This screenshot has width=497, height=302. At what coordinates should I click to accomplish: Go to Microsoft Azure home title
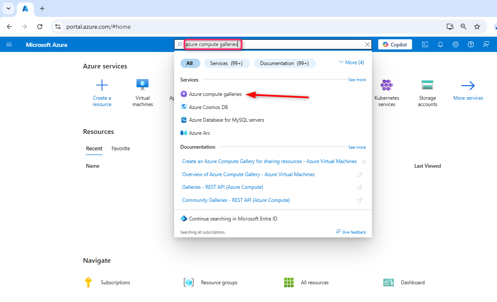click(x=46, y=45)
